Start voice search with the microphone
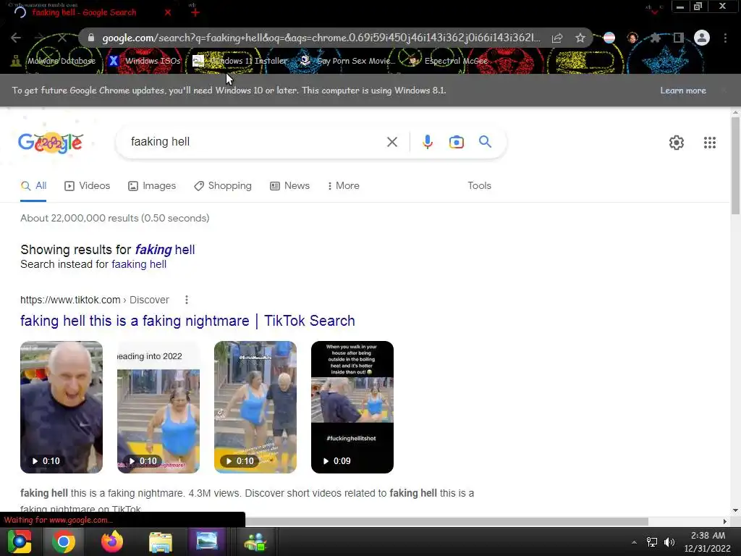Viewport: 741px width, 556px height. pyautogui.click(x=427, y=142)
